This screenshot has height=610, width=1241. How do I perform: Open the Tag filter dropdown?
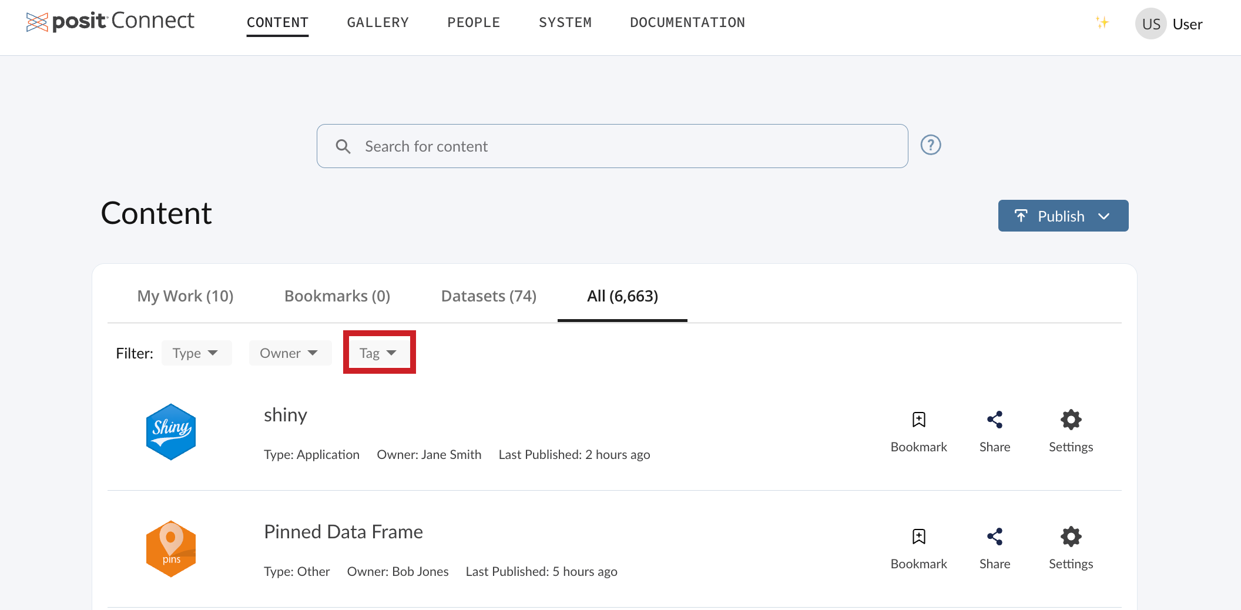coord(378,353)
